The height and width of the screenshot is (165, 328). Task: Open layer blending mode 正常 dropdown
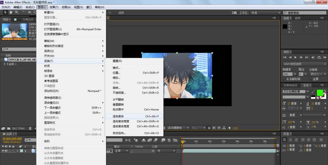pyautogui.click(x=121, y=151)
